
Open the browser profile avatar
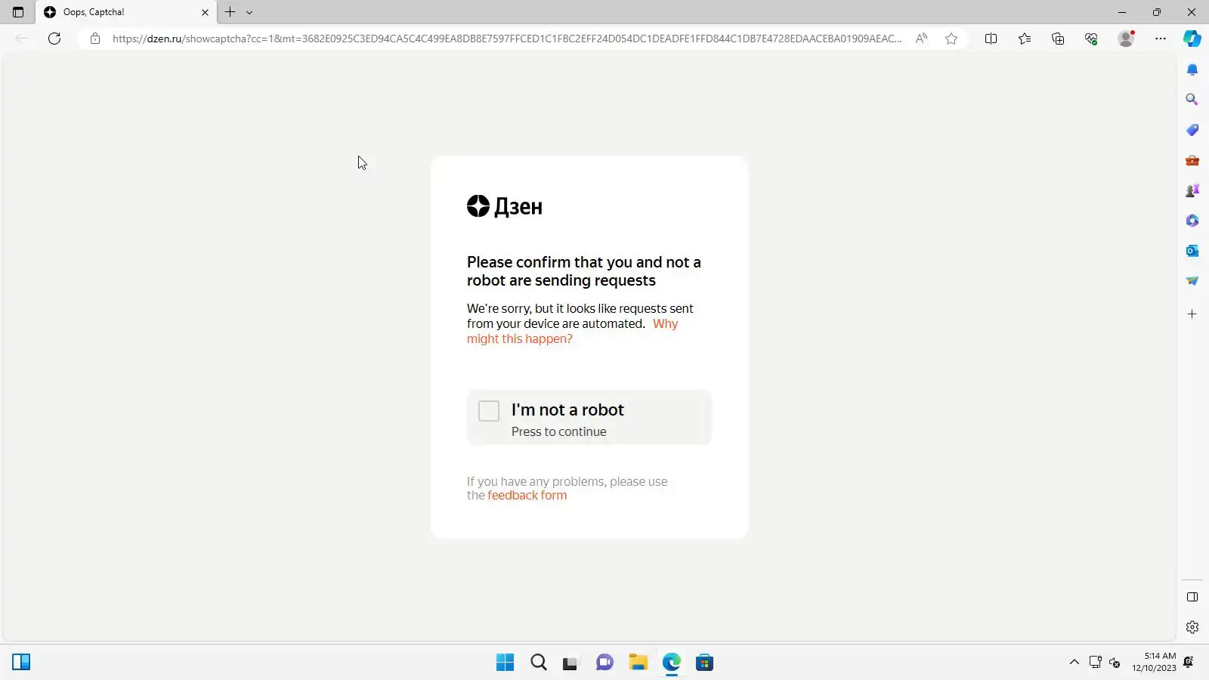tap(1126, 39)
